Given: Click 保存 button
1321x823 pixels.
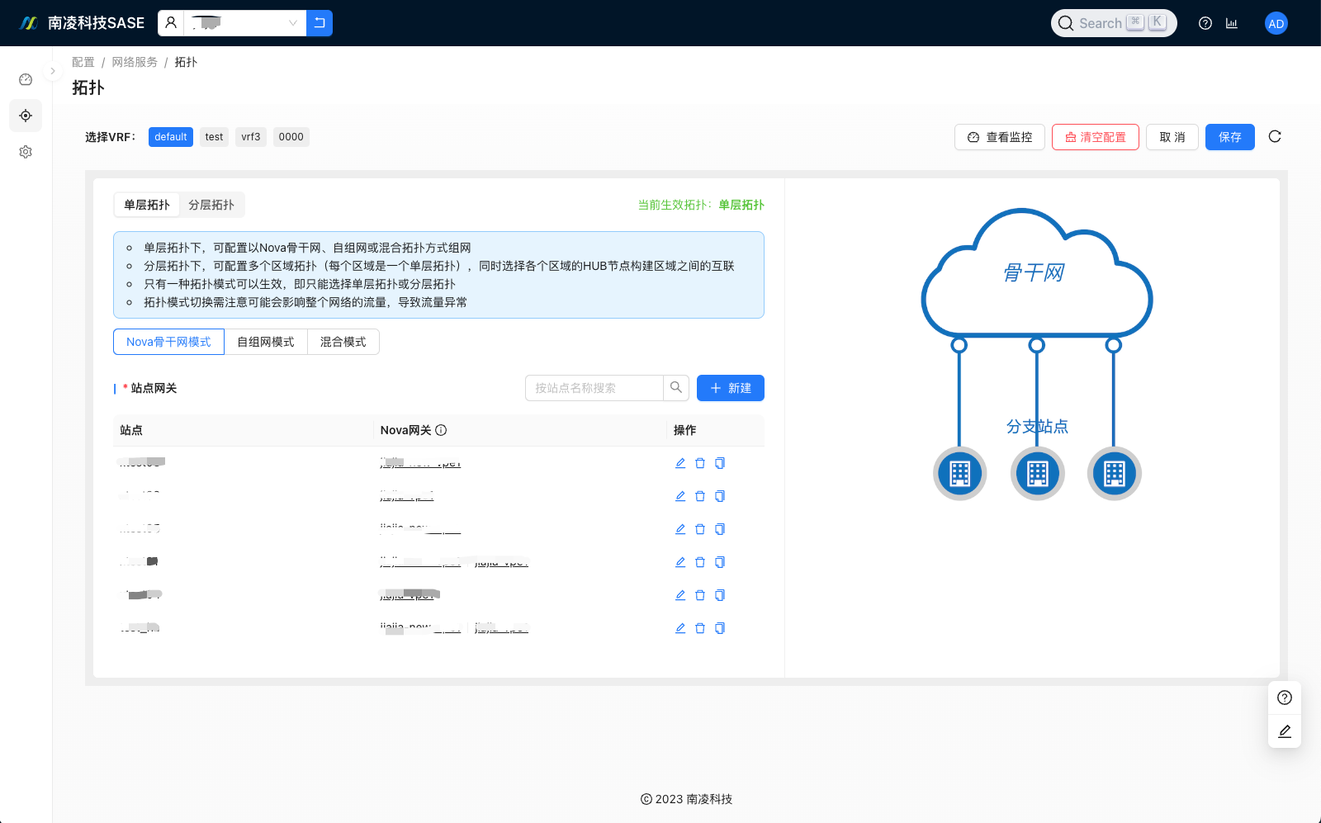Looking at the screenshot, I should click(x=1230, y=137).
